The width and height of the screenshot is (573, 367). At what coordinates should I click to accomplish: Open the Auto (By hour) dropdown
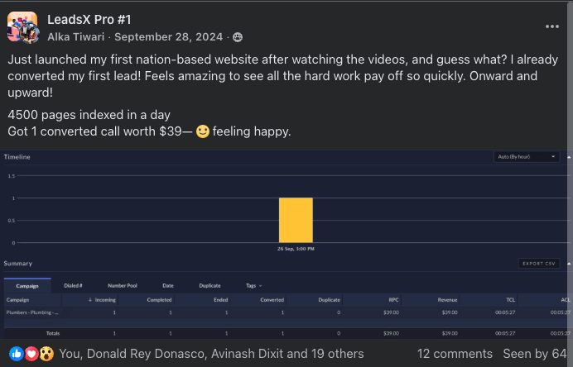click(526, 156)
